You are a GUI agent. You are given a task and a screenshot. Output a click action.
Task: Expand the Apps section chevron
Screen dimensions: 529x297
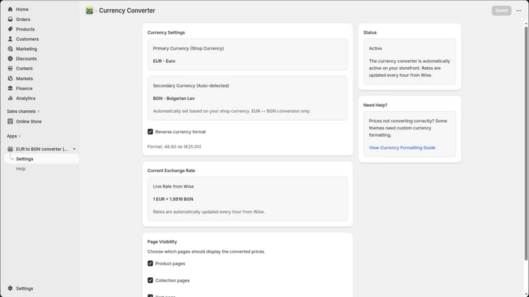coord(20,136)
